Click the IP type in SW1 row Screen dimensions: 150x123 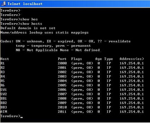(x=109, y=90)
